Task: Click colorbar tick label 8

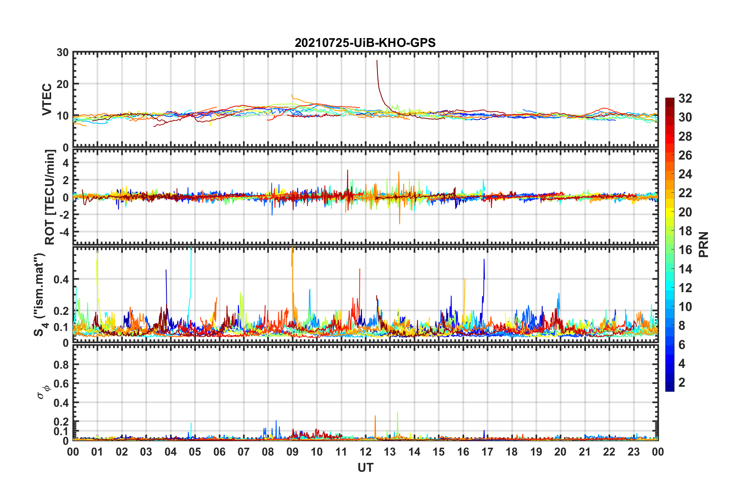Action: coord(682,326)
